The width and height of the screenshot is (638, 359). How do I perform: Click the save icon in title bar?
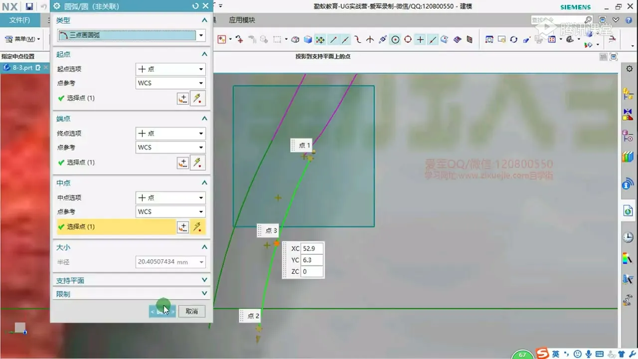coord(29,6)
